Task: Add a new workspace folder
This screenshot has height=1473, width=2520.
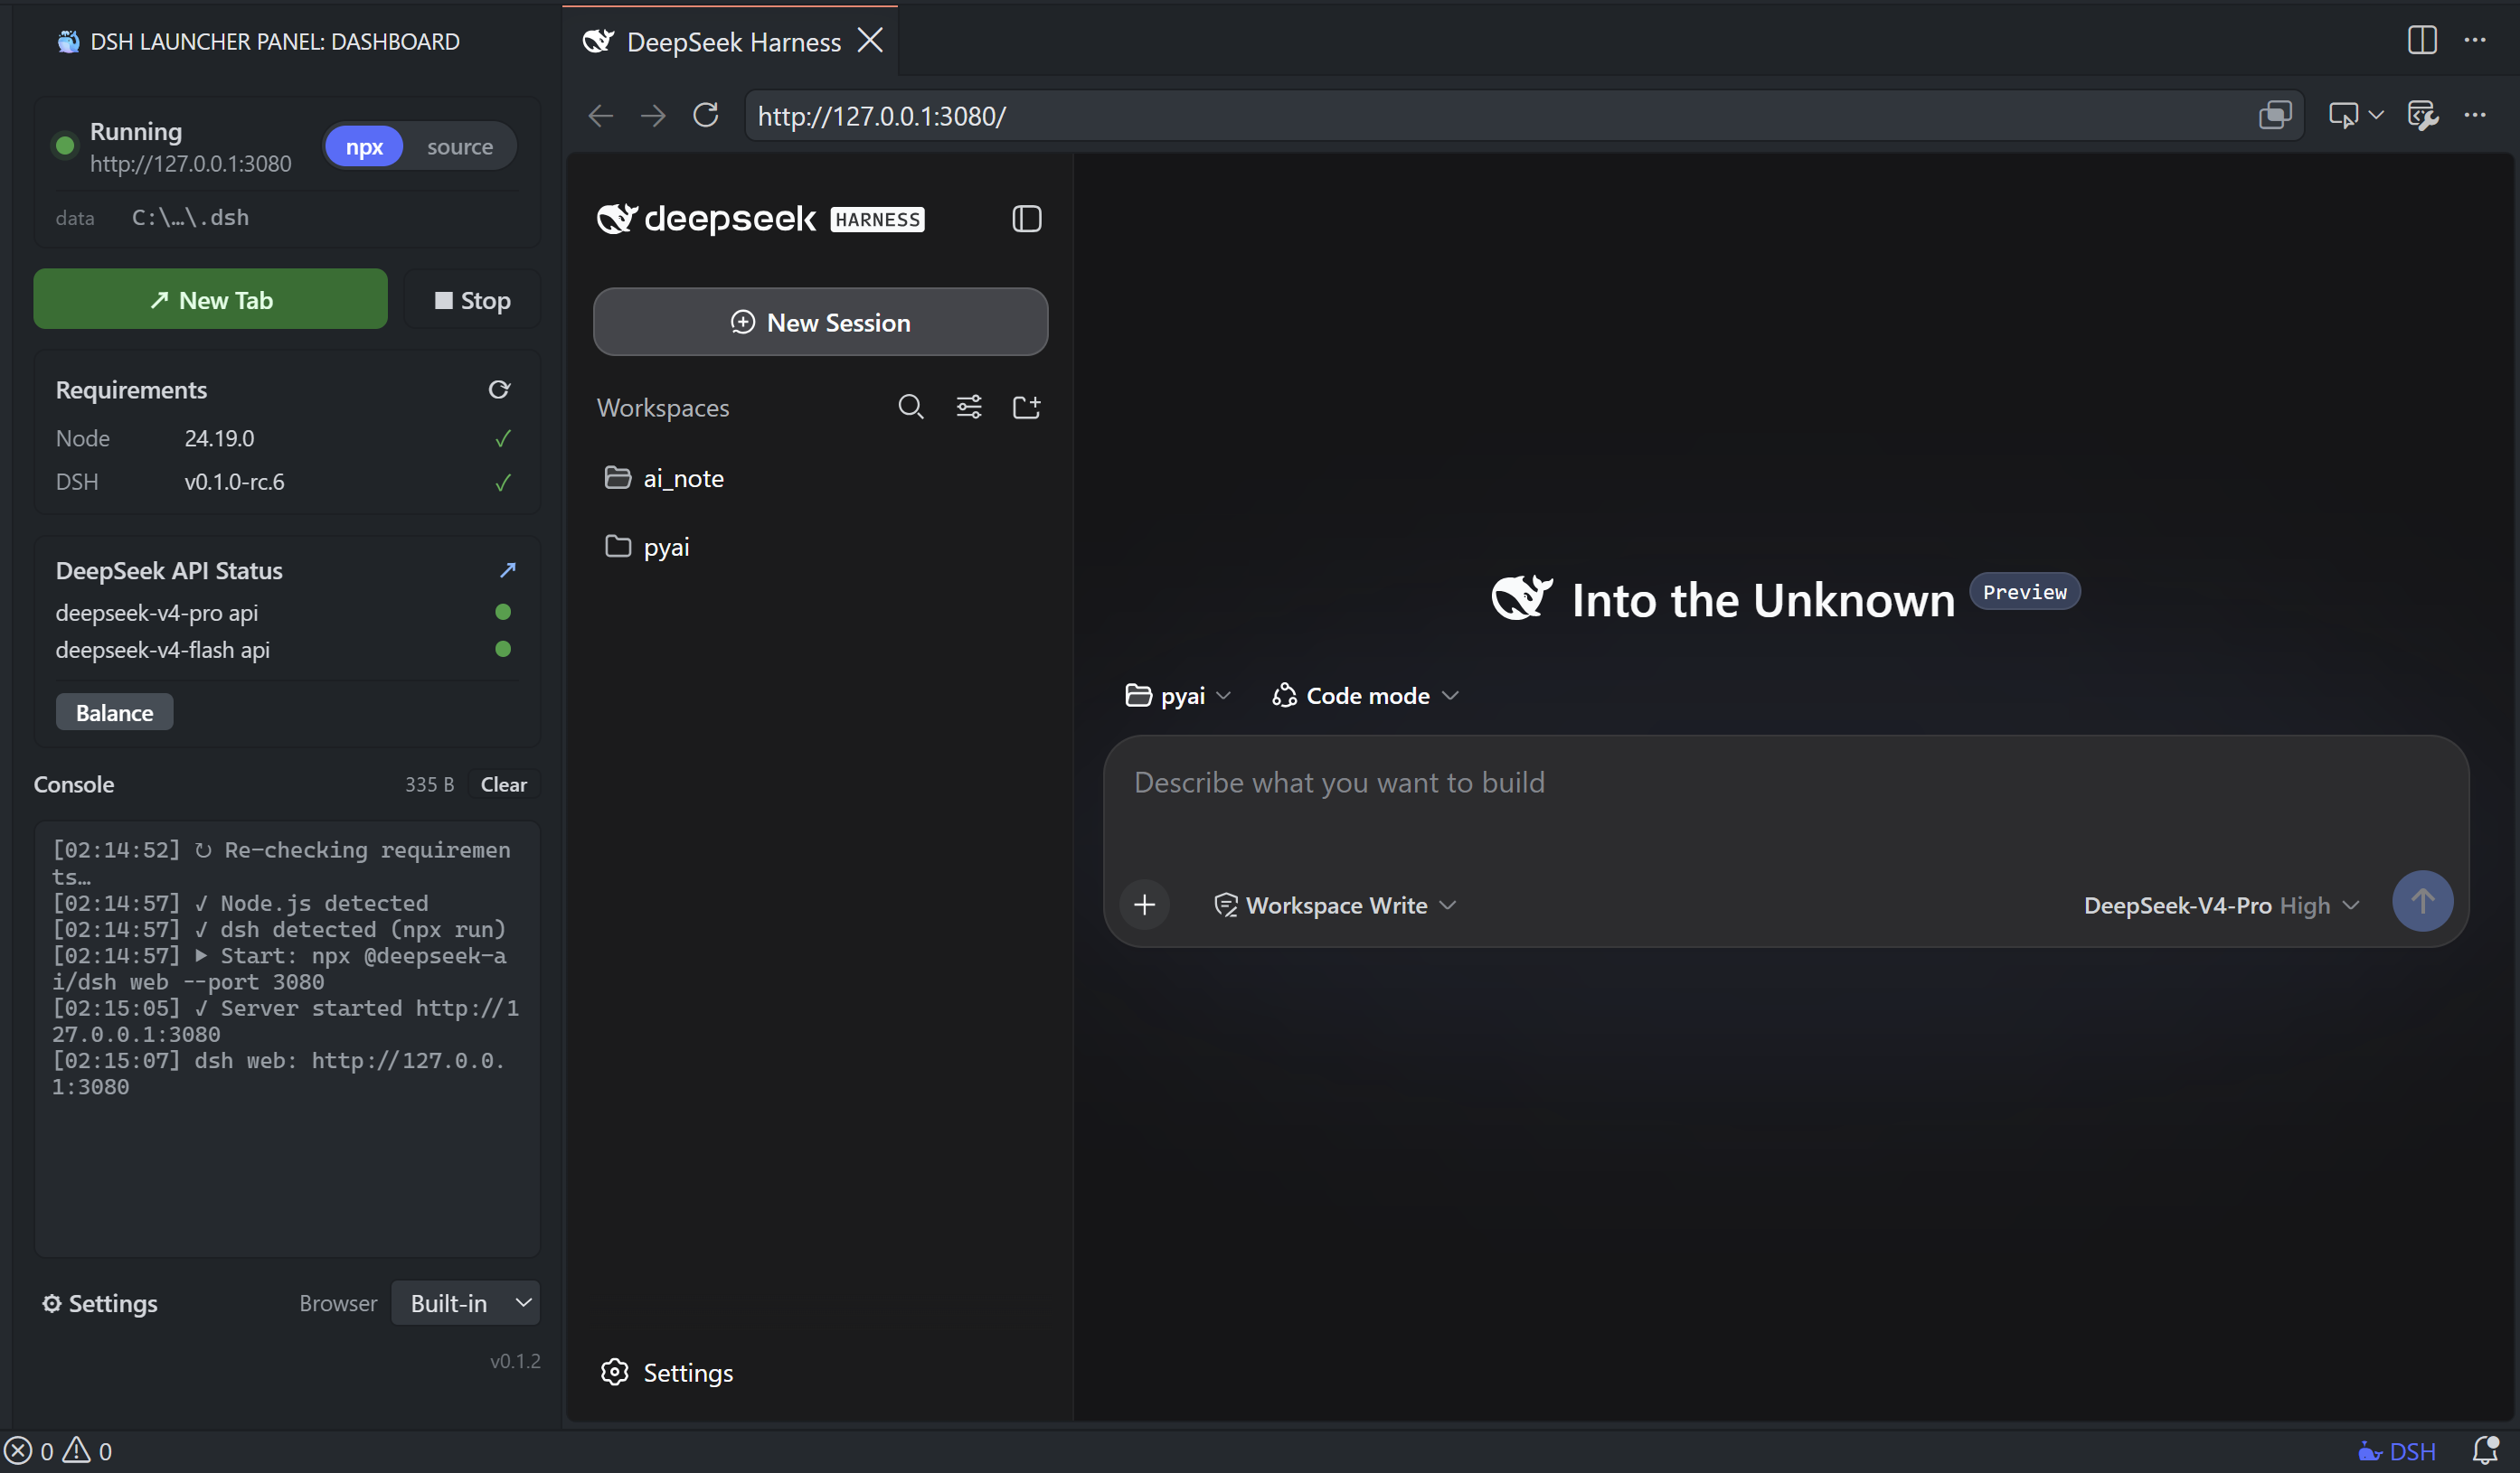Action: pyautogui.click(x=1027, y=407)
